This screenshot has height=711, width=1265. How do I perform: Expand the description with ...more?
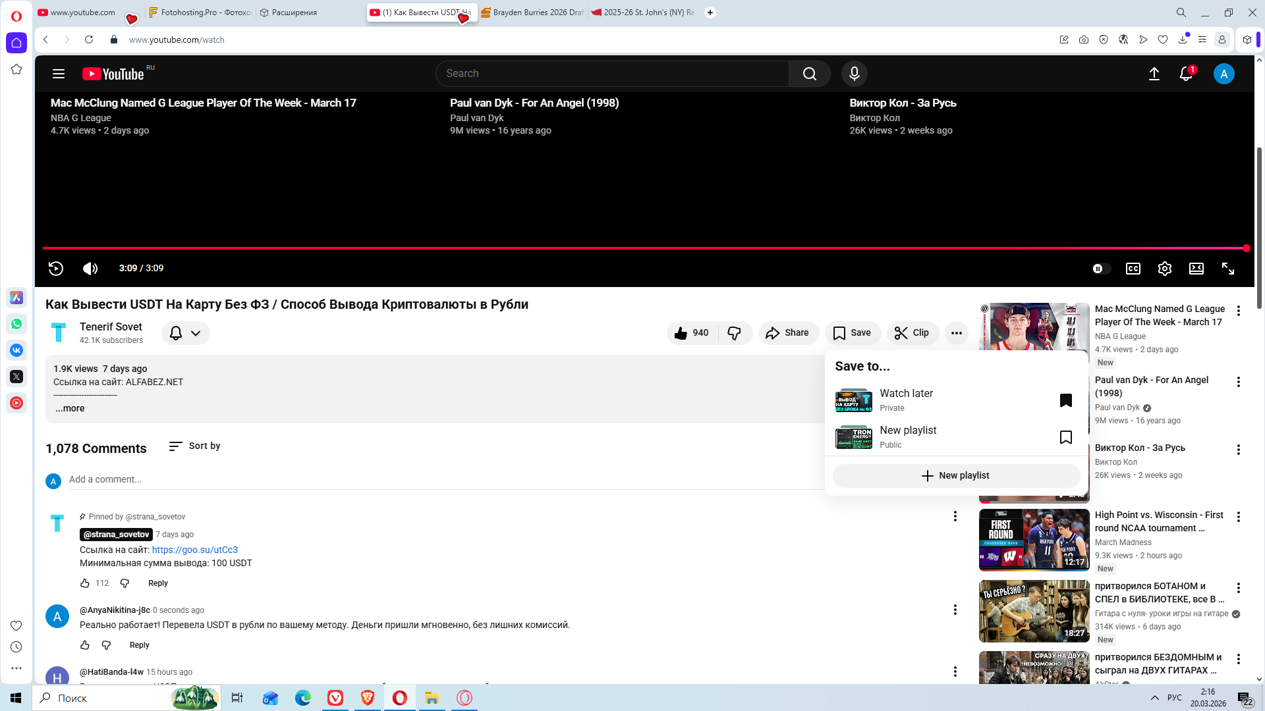pyautogui.click(x=70, y=408)
